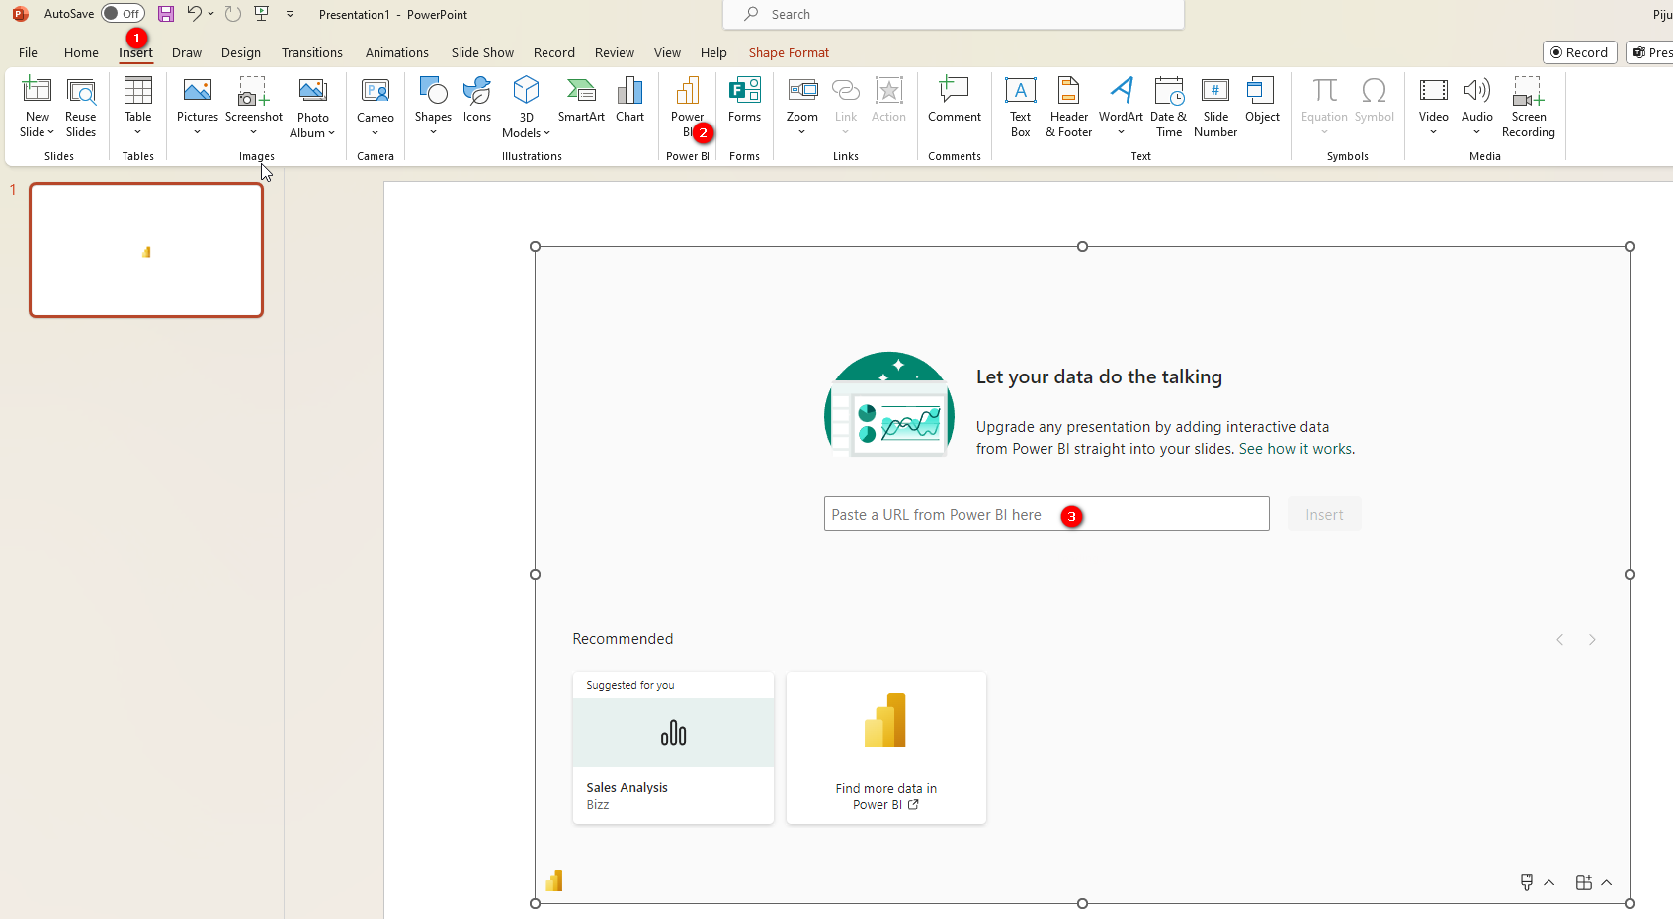Viewport: 1673px width, 919px height.
Task: Open the File menu
Action: pos(28,52)
